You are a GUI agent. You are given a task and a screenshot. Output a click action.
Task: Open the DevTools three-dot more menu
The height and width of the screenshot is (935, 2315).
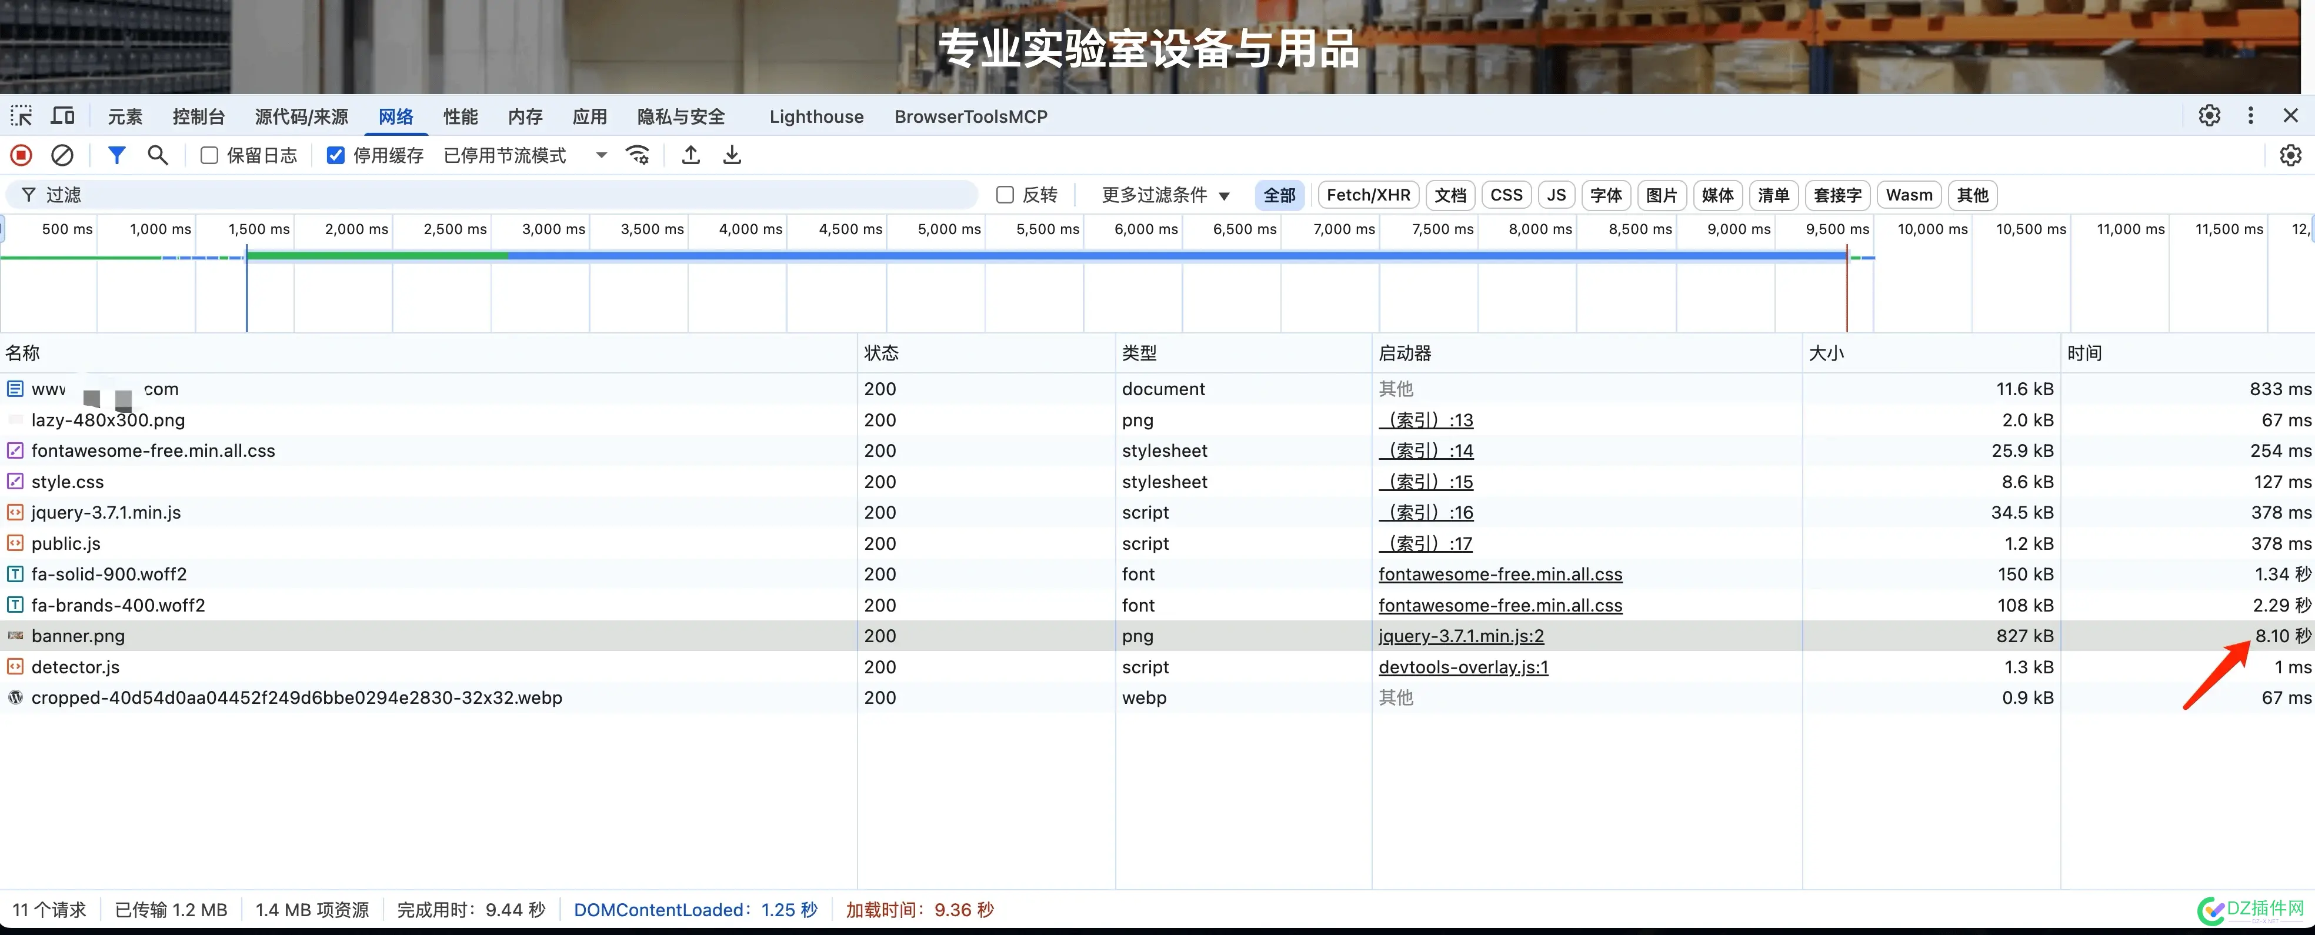tap(2250, 116)
